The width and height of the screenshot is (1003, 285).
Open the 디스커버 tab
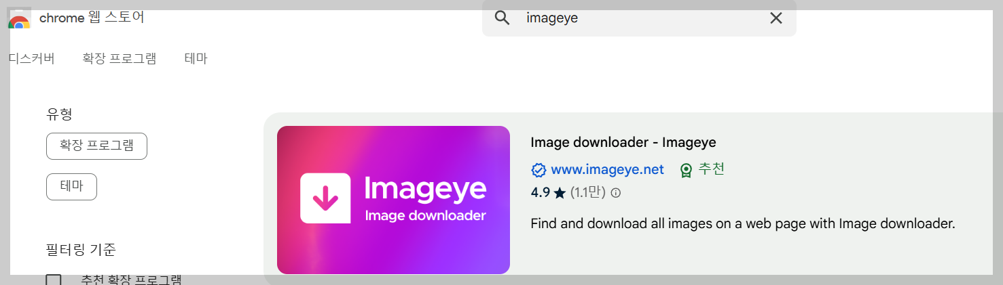[31, 59]
